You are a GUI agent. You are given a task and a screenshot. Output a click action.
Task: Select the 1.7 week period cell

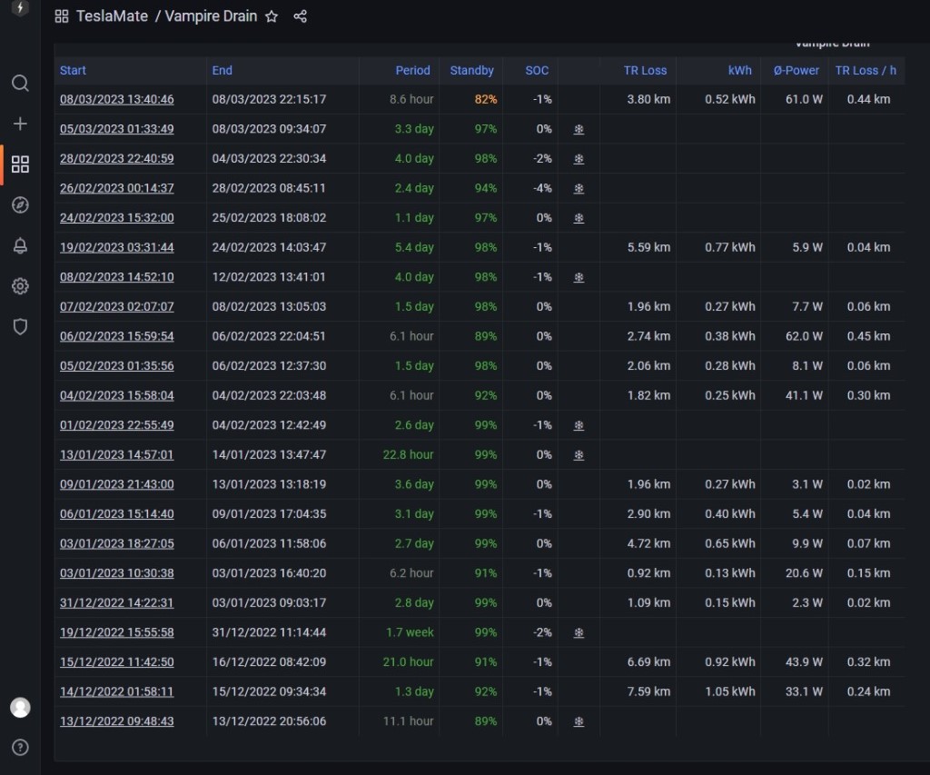(410, 632)
